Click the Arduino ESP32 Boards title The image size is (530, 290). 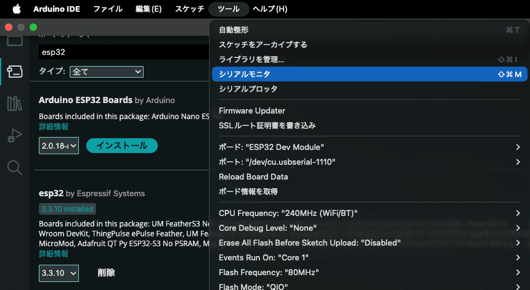(86, 100)
